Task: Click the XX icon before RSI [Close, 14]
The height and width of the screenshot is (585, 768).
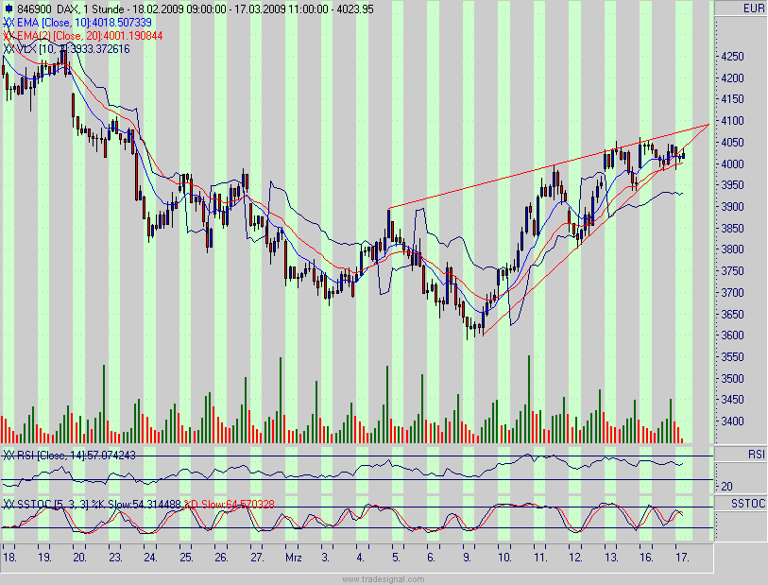Action: pos(7,455)
